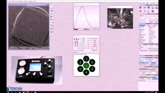Image resolution: width=165 pixels, height=93 pixels.
Task: Open the Diagnostics menu
Action: coord(21,1)
